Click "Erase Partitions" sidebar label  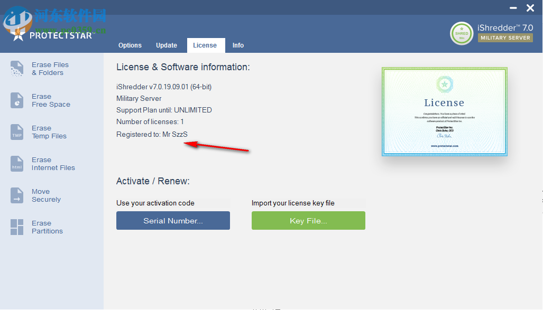tap(47, 227)
